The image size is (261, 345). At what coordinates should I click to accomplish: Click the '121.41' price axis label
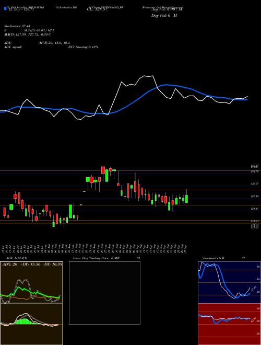255,209
